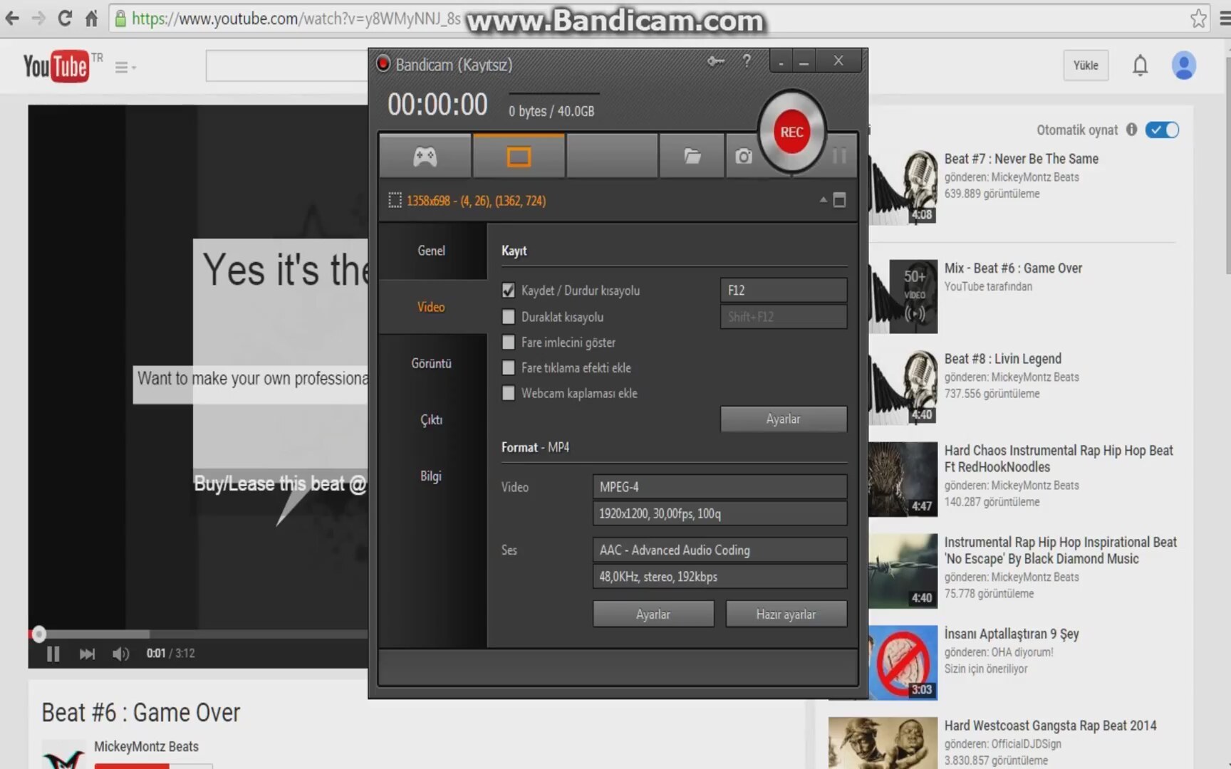Open the Genel tab in Bandicam
1231x769 pixels.
(x=432, y=251)
